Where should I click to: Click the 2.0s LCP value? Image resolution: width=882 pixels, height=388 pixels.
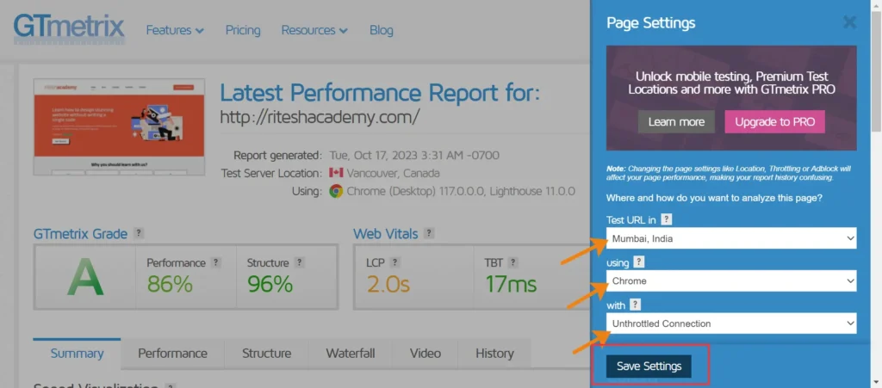pos(388,285)
